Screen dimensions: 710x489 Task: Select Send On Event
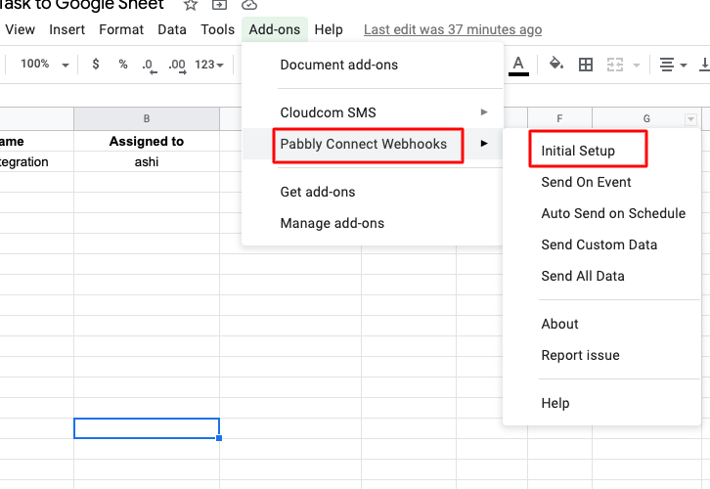click(x=601, y=182)
